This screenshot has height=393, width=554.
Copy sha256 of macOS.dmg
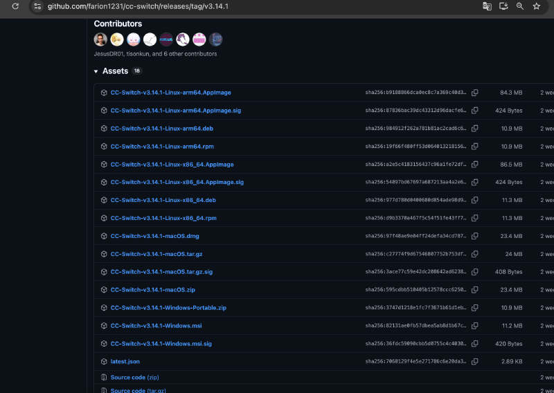(x=475, y=236)
